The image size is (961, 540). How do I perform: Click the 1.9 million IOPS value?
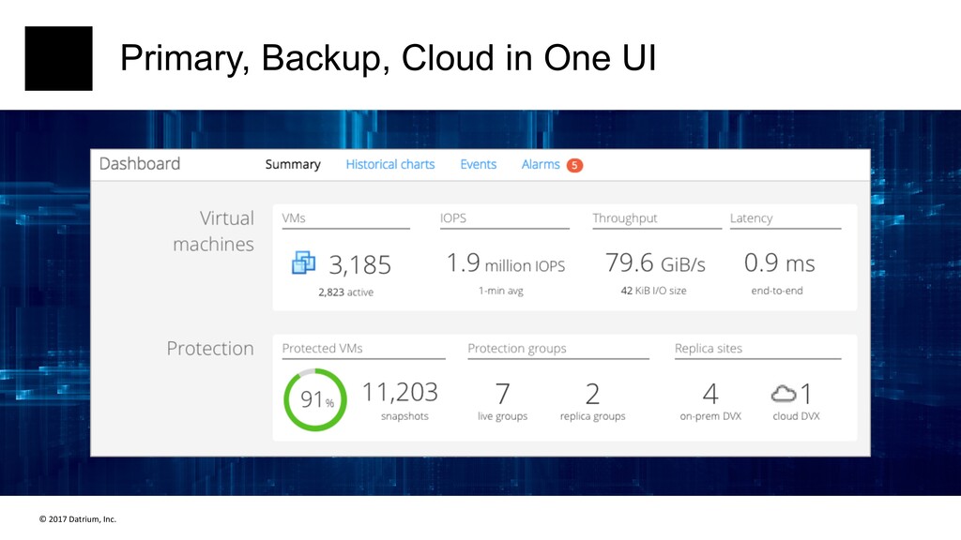[x=506, y=263]
